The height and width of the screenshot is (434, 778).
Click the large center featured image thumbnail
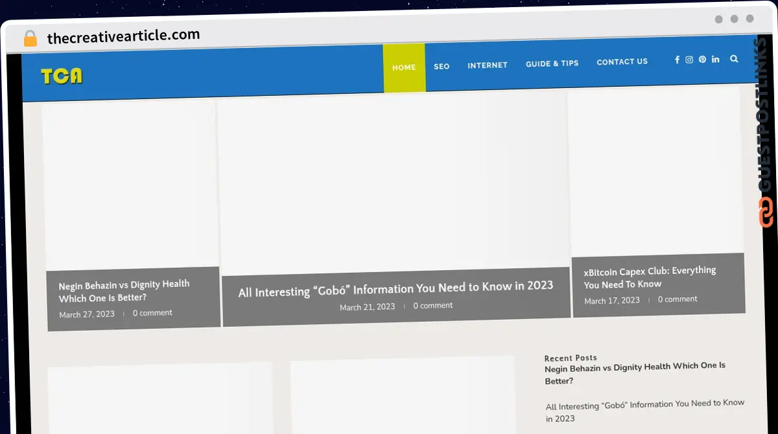point(394,185)
